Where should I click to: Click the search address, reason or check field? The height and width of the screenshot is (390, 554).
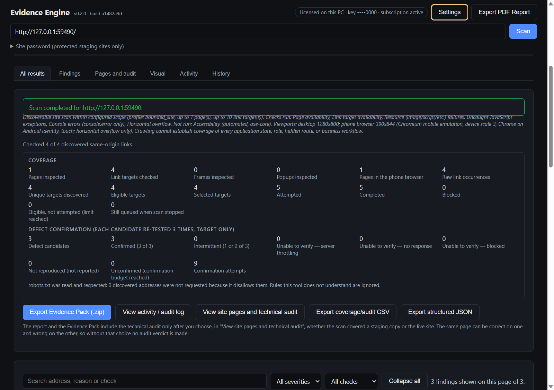coord(144,381)
